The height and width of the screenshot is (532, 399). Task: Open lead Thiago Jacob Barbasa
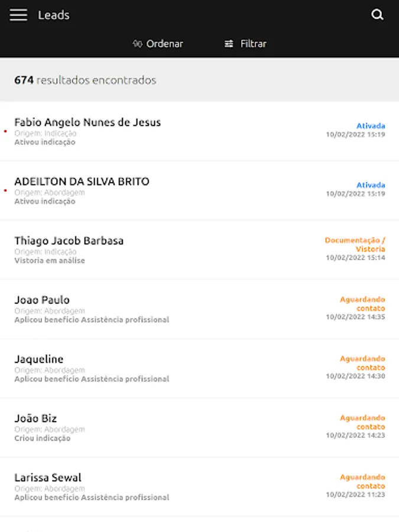[200, 249]
